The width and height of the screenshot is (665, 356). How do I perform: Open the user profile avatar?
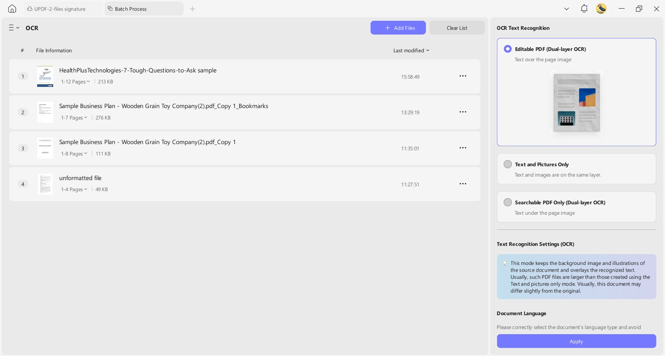602,9
